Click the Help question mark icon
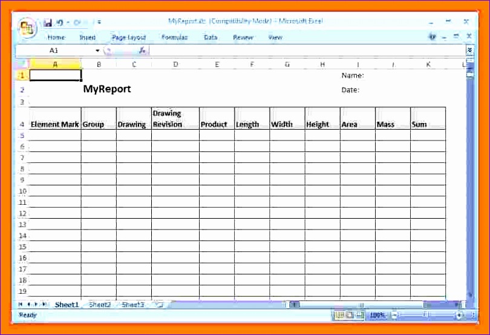The height and width of the screenshot is (335, 490). pos(433,36)
